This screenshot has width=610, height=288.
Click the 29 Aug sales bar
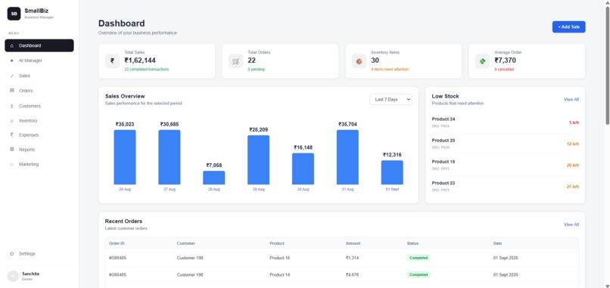point(258,159)
